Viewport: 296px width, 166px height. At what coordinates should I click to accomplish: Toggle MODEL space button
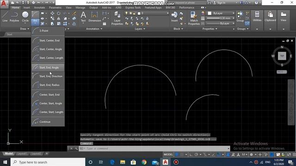[x=168, y=154]
